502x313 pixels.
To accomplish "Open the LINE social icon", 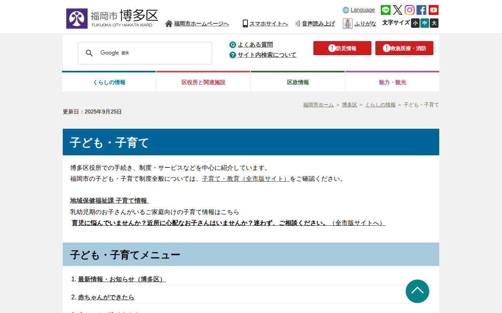I will click(386, 10).
